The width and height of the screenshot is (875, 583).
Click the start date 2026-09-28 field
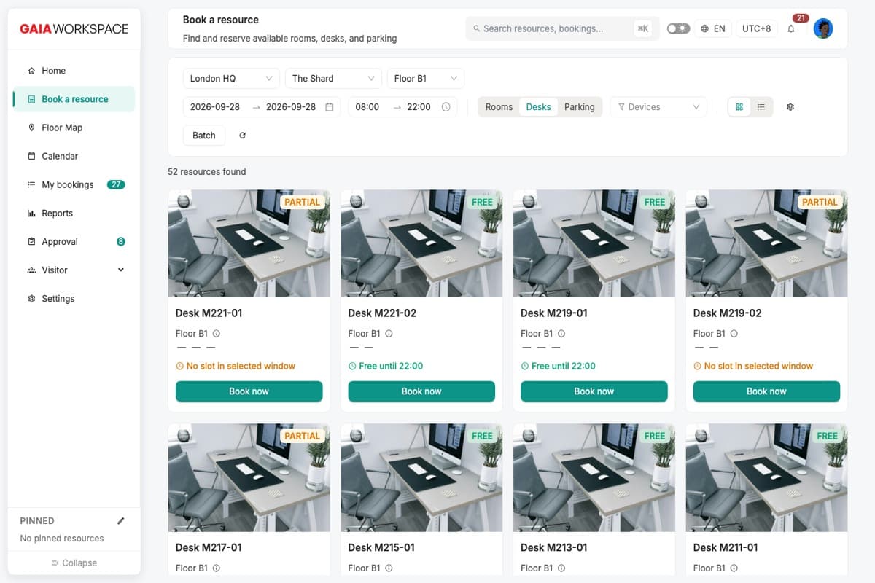point(215,106)
